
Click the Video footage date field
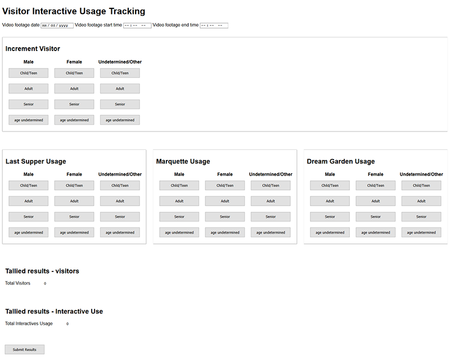[57, 25]
